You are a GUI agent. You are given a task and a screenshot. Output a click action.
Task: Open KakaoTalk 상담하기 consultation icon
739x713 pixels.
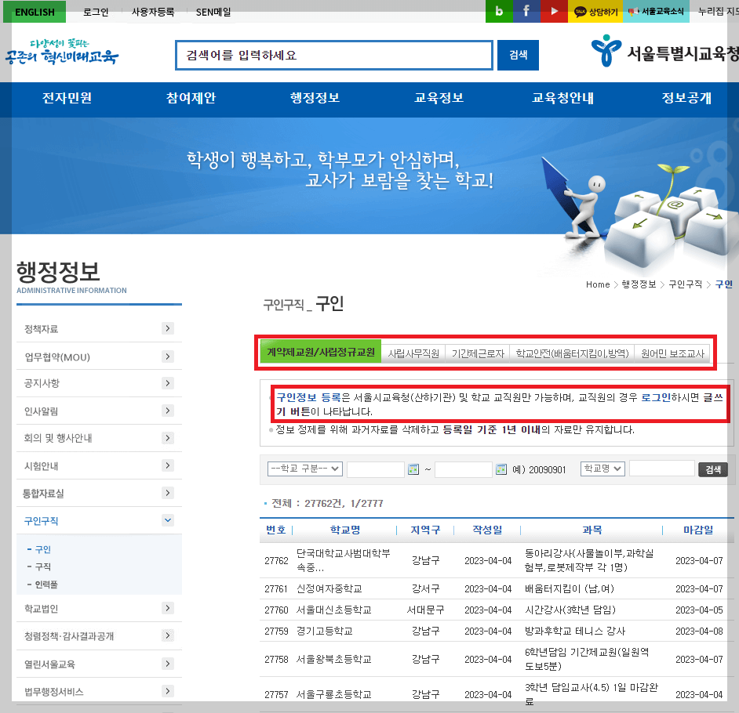[x=595, y=11]
